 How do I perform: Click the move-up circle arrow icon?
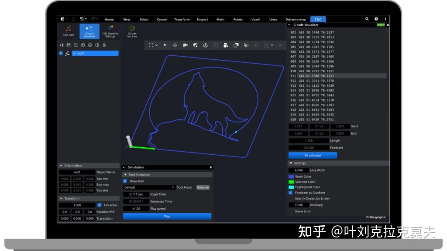click(83, 45)
